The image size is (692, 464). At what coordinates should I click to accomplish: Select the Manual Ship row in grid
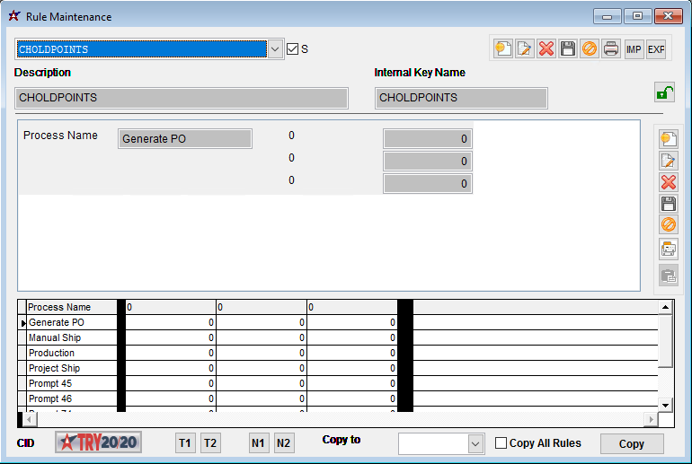(x=72, y=337)
